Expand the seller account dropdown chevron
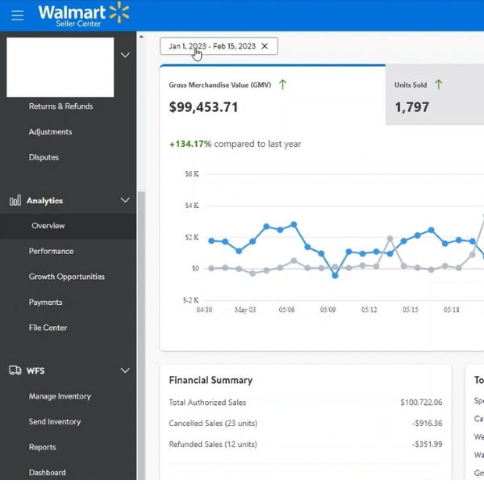This screenshot has width=484, height=484. click(x=125, y=55)
